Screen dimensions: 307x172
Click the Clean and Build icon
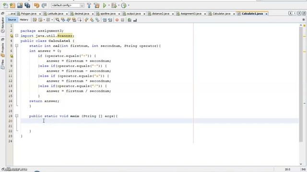96,5
